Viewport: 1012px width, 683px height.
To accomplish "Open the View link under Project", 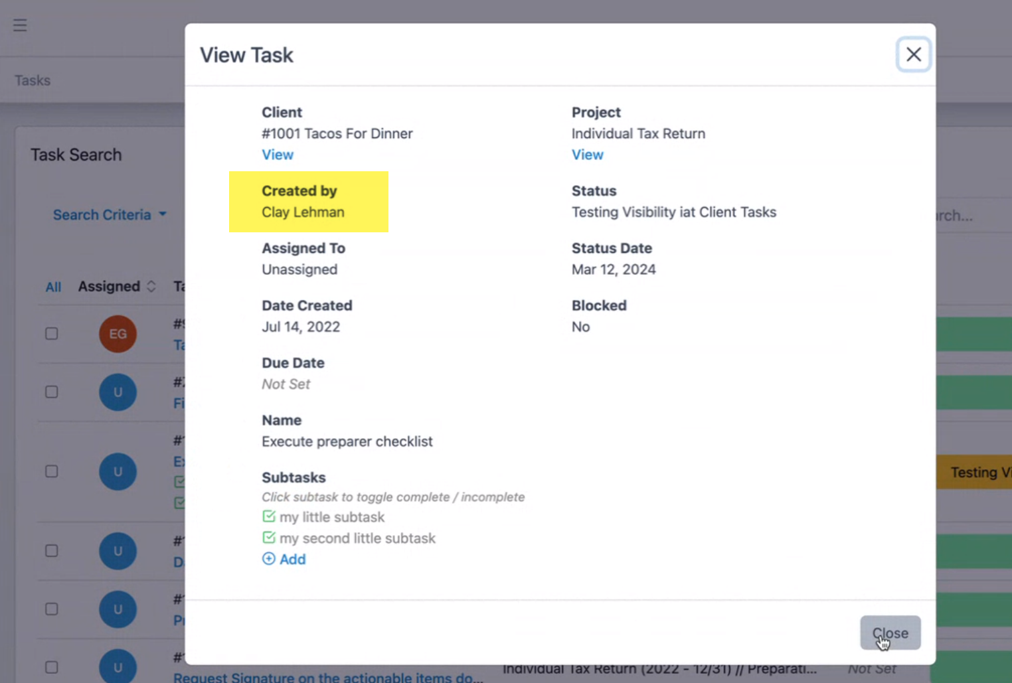I will [587, 154].
